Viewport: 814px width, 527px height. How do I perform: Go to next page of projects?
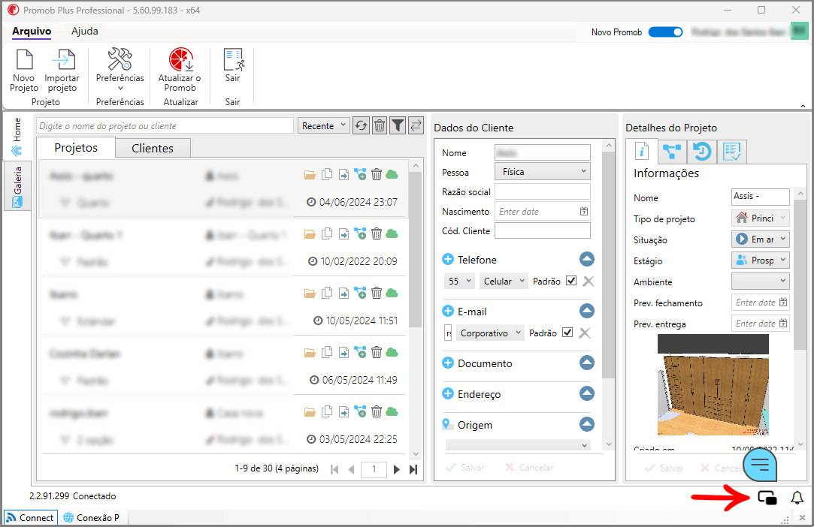(397, 469)
